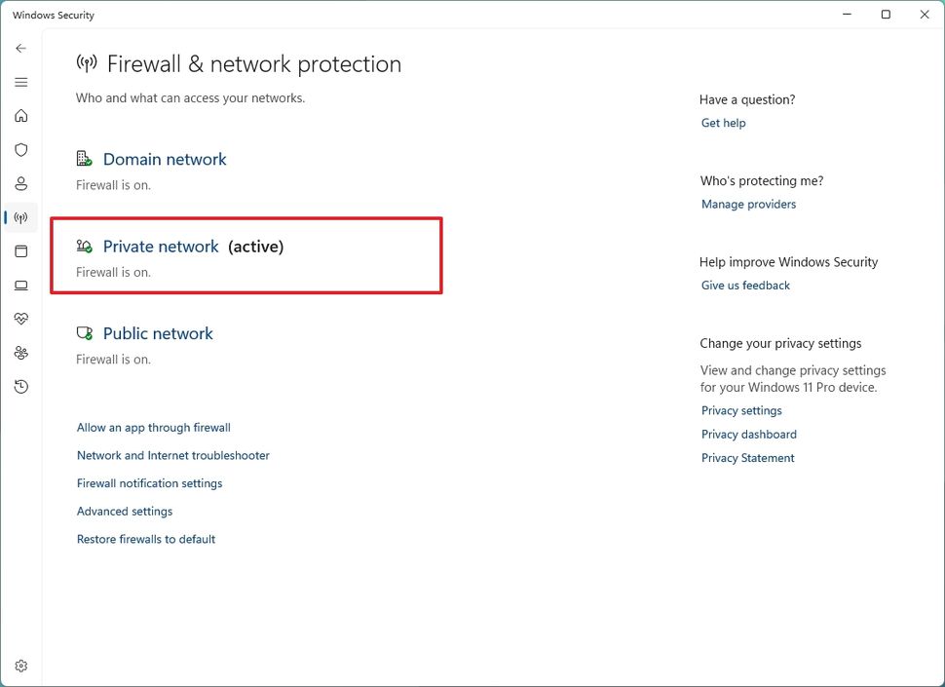Click the Firewall & network protection icon
Image resolution: width=945 pixels, height=687 pixels.
20,217
